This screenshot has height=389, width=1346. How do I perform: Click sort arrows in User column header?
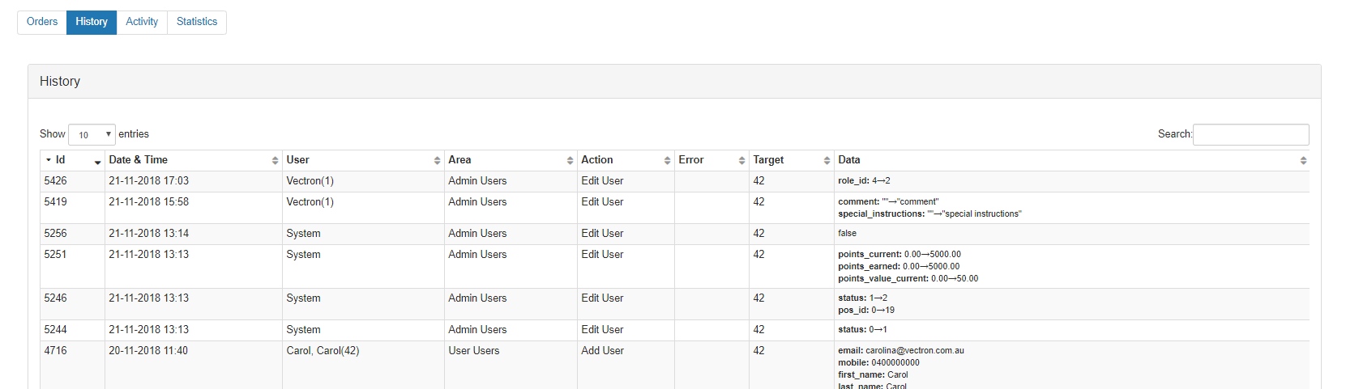click(x=437, y=161)
